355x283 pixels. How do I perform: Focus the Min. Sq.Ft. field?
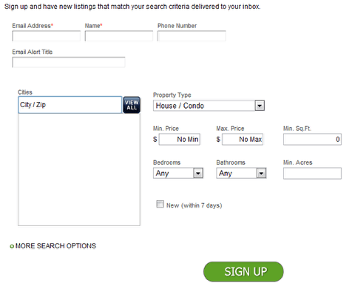point(312,140)
